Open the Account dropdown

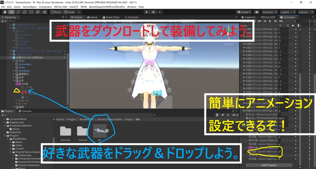(270, 12)
